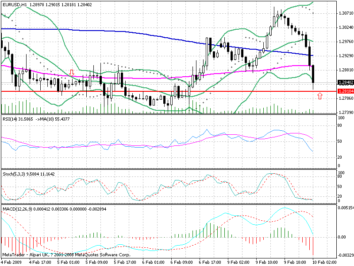This screenshot has height=266, width=354.
Task: Click the 9 Feb 18:00 time label
Action: coord(295,262)
